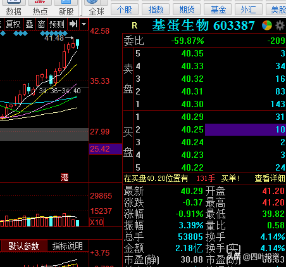Toggle the 叠 overlay option
The width and height of the screenshot is (286, 267).
click(x=30, y=24)
